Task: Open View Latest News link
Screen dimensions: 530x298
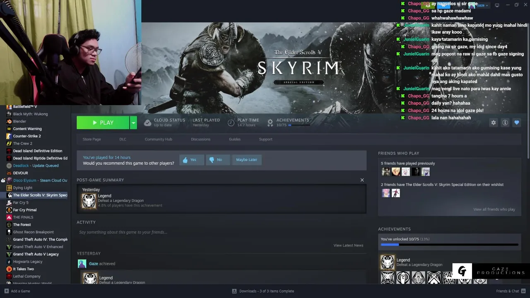Action: [348, 245]
